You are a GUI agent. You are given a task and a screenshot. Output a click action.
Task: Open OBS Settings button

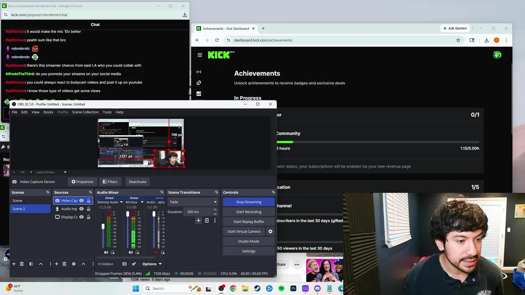point(249,251)
